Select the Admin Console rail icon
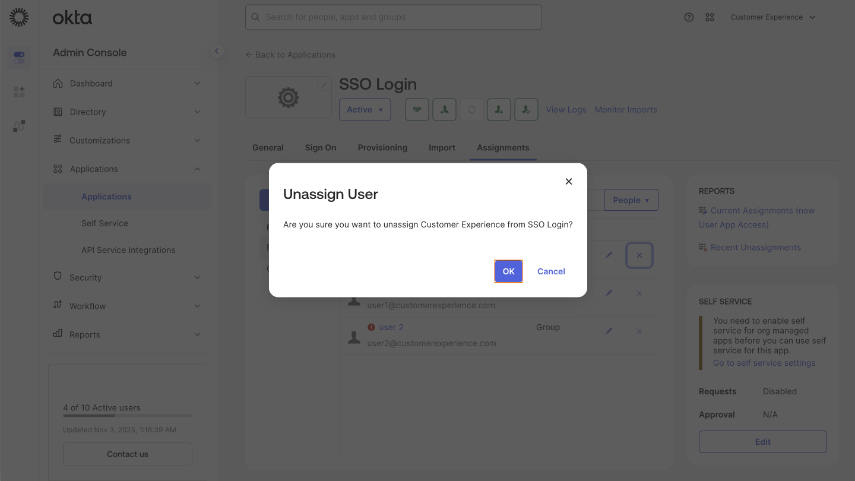The height and width of the screenshot is (481, 855). click(19, 57)
